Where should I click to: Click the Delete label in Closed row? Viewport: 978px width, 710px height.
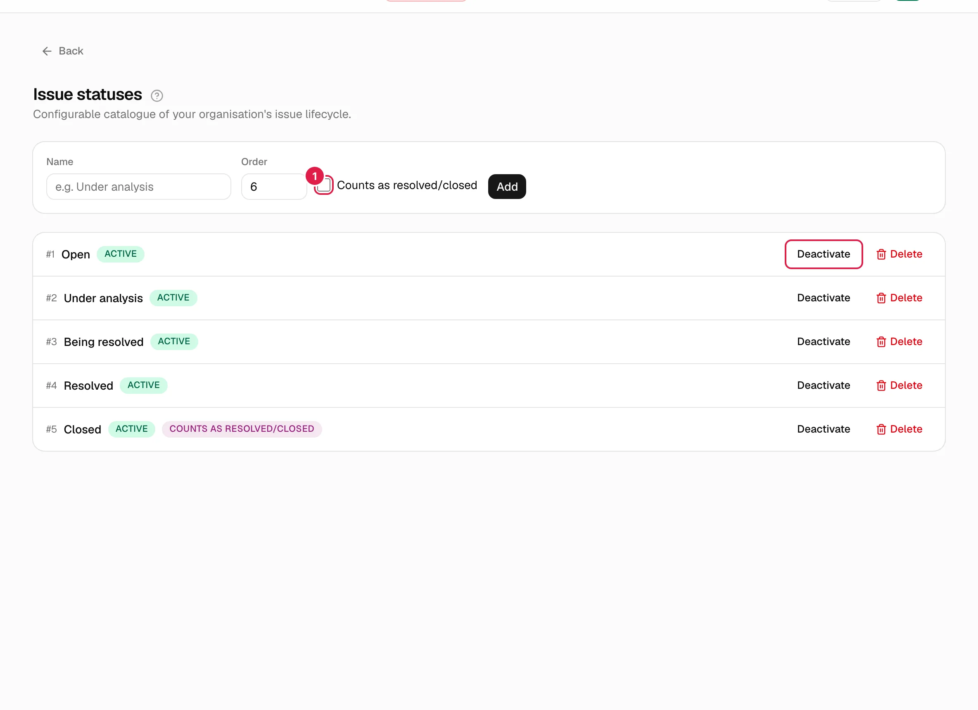pyautogui.click(x=906, y=429)
